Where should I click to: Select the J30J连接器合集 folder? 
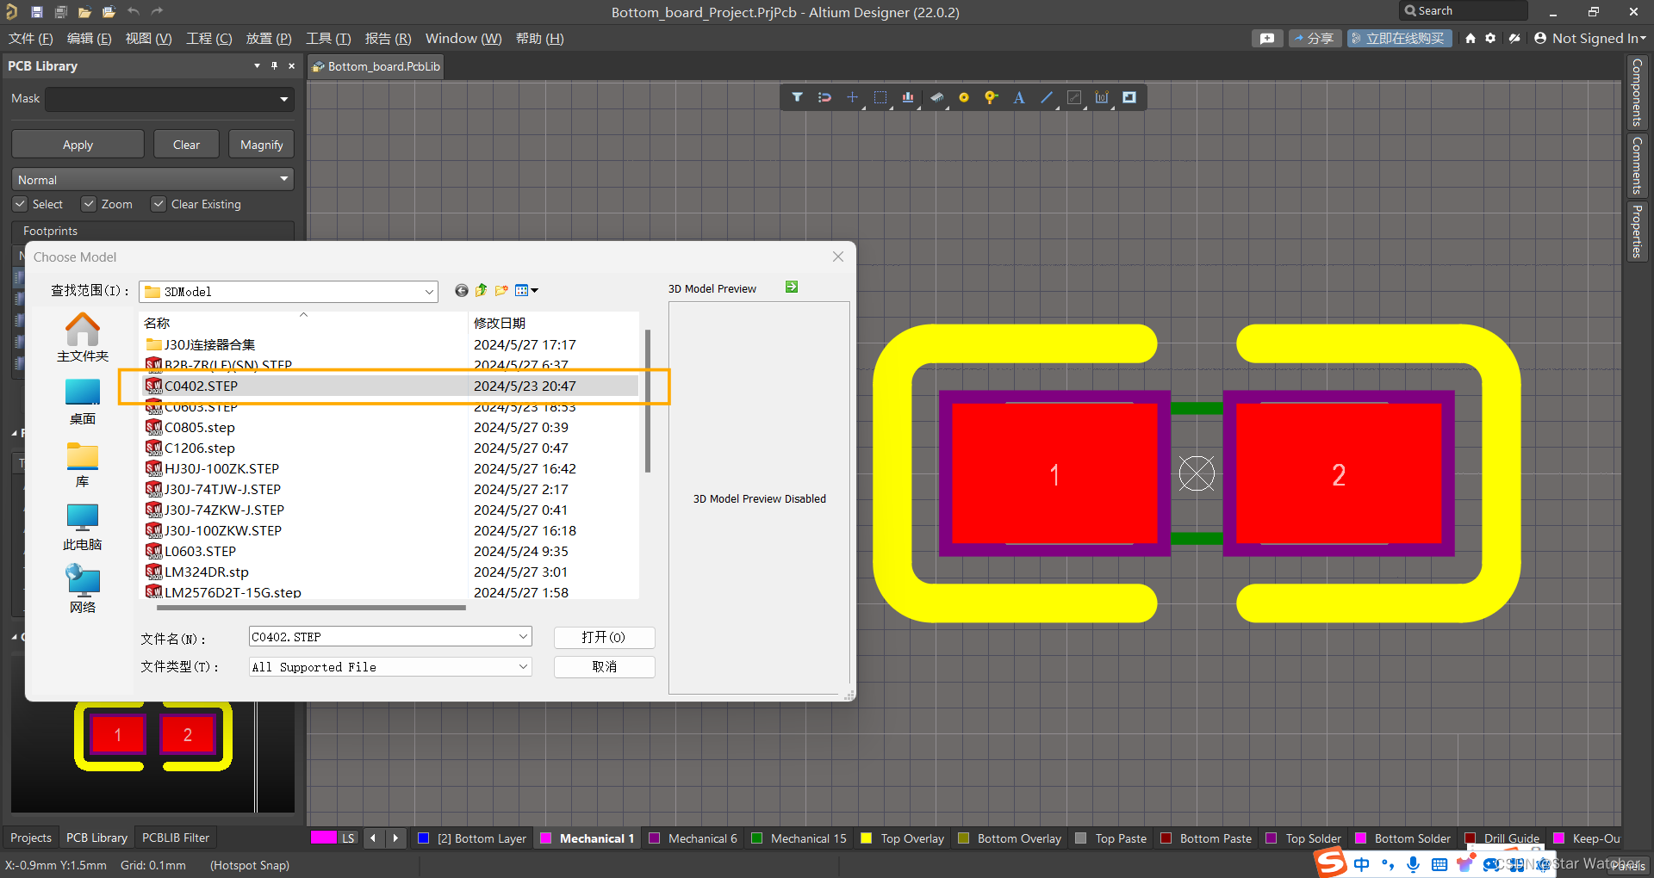209,344
